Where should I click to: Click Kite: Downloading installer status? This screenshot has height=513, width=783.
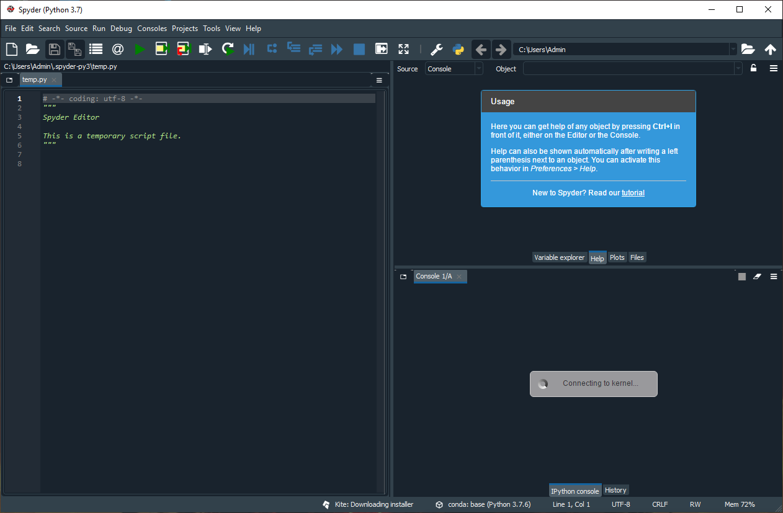(368, 504)
